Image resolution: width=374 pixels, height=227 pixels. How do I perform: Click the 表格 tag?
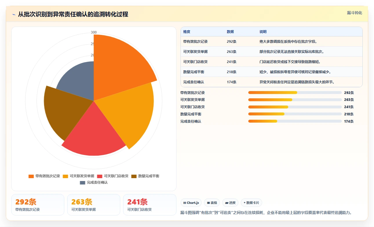212,203
